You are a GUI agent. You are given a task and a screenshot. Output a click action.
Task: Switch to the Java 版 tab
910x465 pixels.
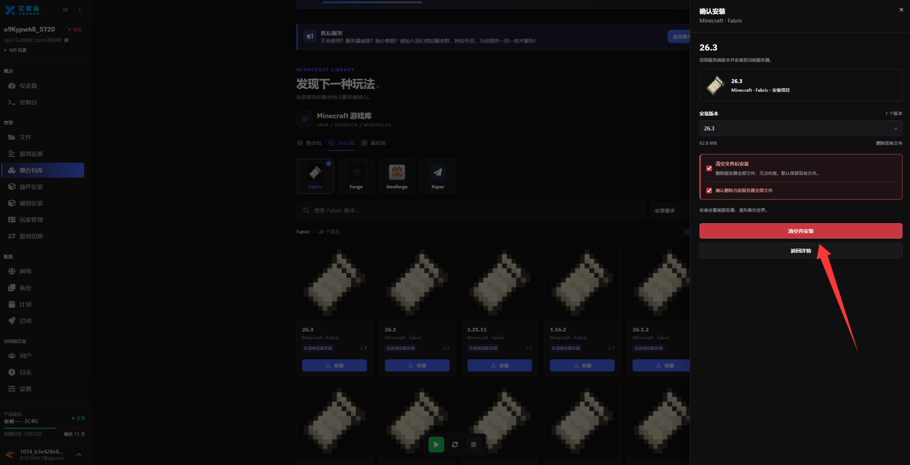point(341,143)
